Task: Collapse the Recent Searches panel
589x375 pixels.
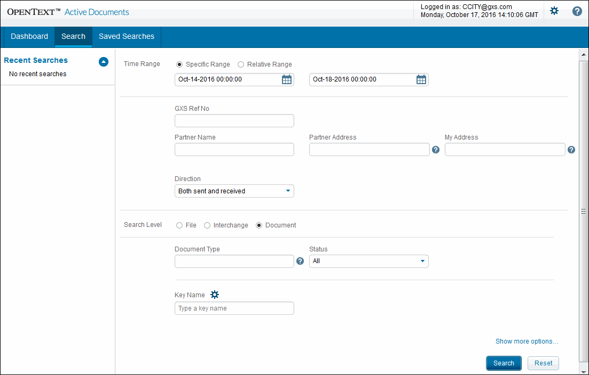Action: [x=104, y=61]
